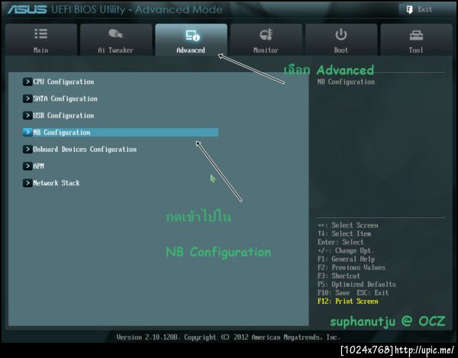The height and width of the screenshot is (358, 458).
Task: Open Onboard Devices Configuration submenu
Action: coord(85,149)
